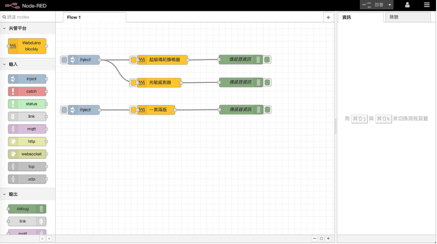Select the top Inject flow node
This screenshot has height=244, width=437.
coord(84,60)
